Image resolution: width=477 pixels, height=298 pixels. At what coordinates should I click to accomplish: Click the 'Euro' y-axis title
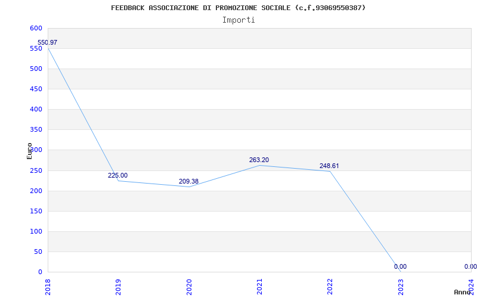tap(29, 151)
